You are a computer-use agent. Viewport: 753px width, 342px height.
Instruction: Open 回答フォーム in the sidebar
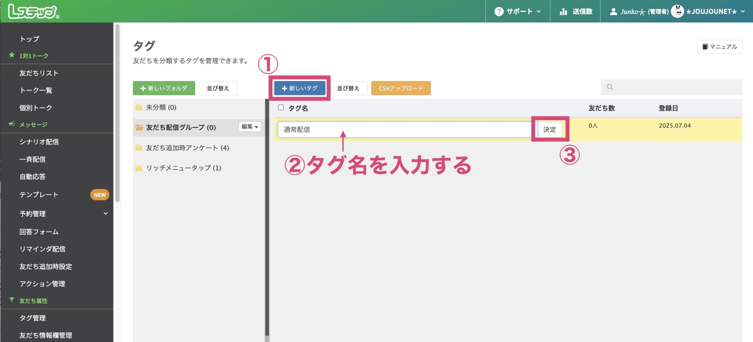pos(39,232)
